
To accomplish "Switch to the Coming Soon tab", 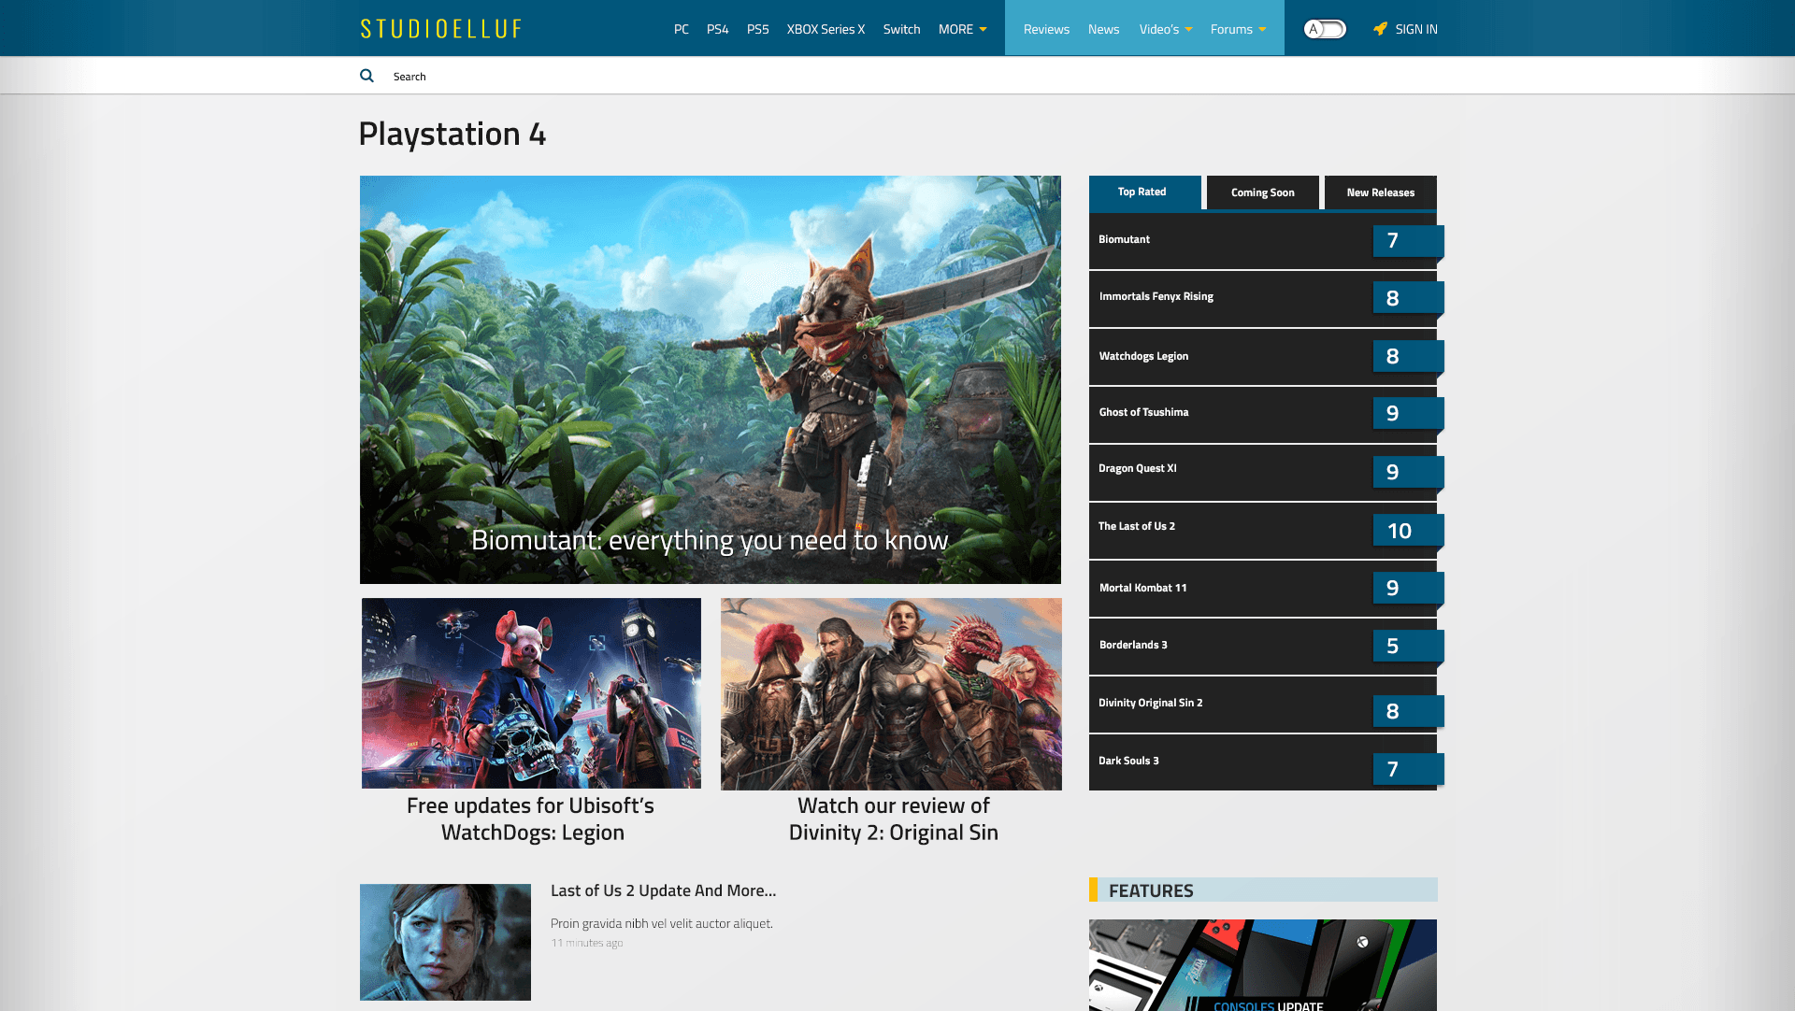I will [x=1263, y=192].
